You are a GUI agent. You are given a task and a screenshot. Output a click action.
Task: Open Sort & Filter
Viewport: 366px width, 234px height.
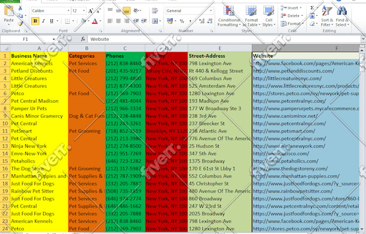tap(327, 16)
